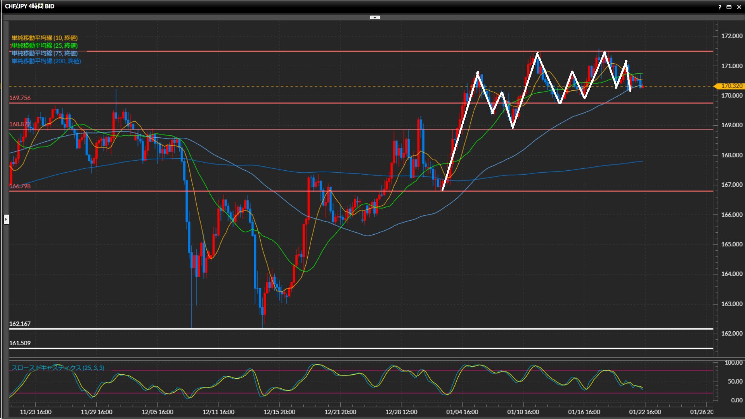745x419 pixels.
Task: Expand the left side panel arrow
Action: click(6, 220)
